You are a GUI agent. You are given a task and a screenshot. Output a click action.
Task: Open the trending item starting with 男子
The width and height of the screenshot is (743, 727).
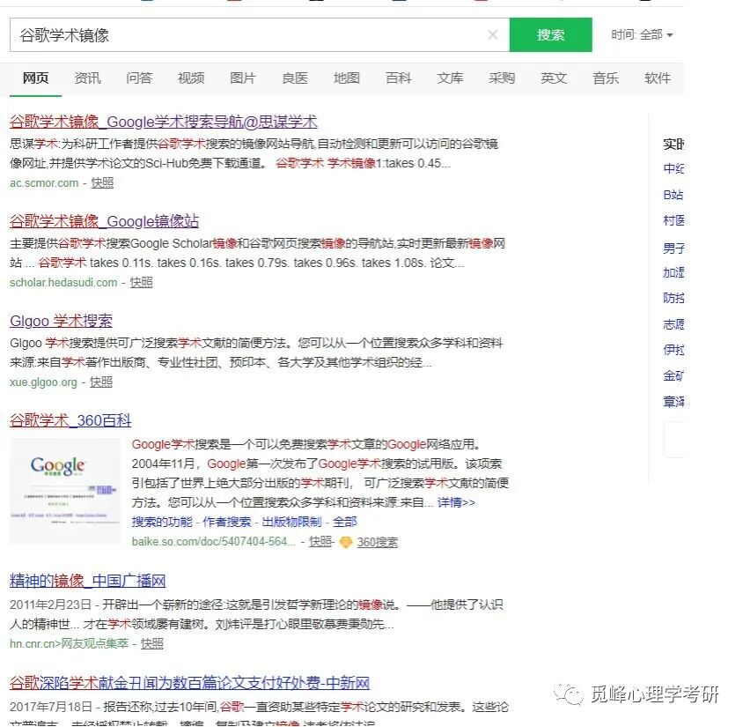click(673, 247)
